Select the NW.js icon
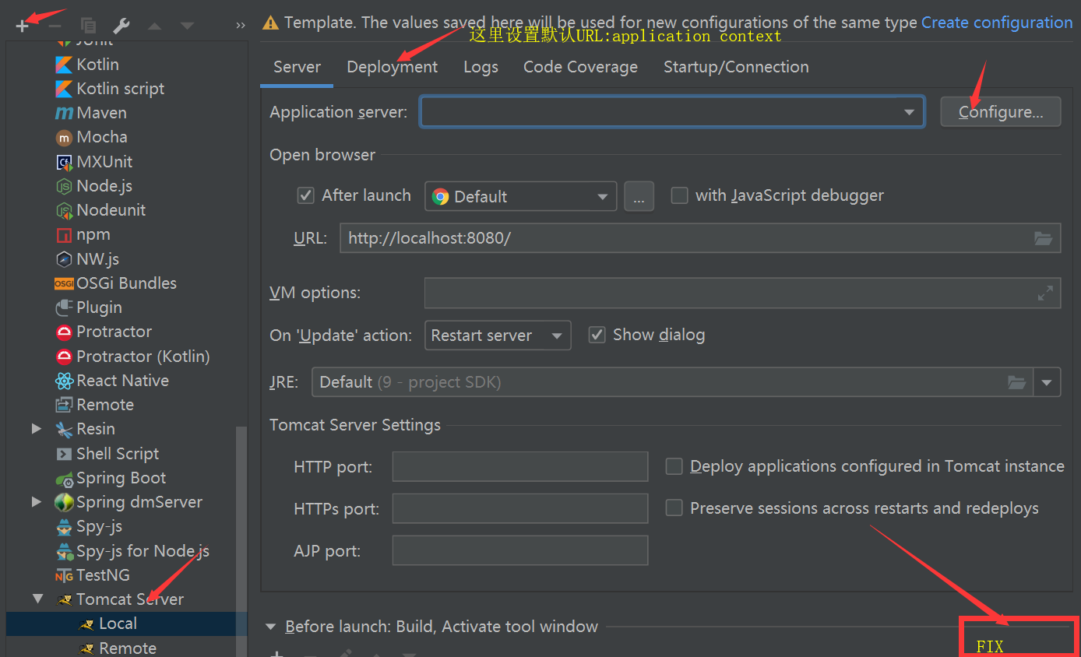The height and width of the screenshot is (657, 1081). [64, 259]
